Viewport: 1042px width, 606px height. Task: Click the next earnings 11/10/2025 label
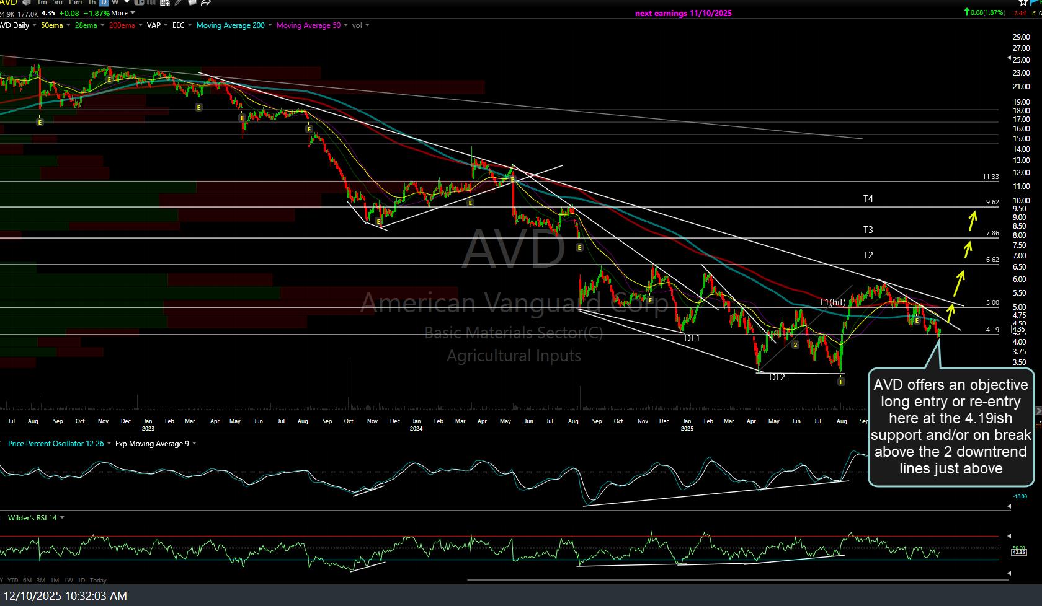683,13
